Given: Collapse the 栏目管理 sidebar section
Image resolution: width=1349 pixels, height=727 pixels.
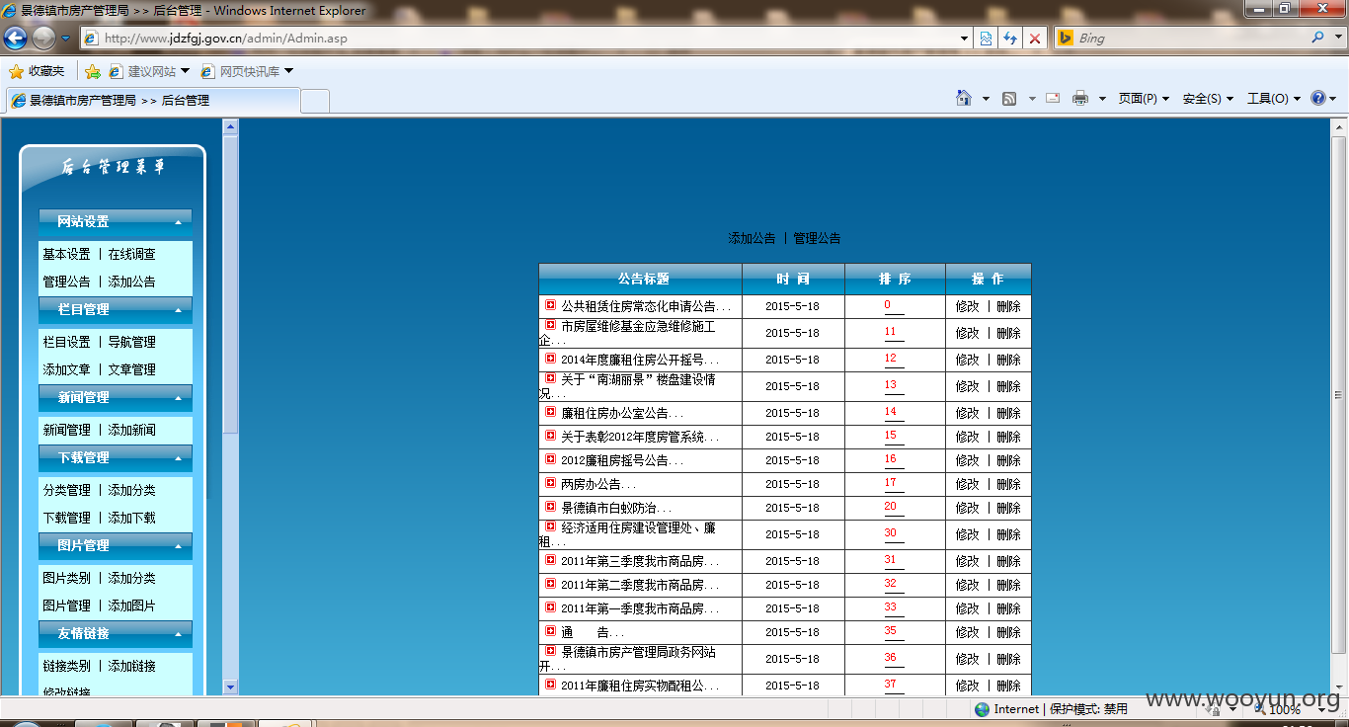Looking at the screenshot, I should 116,309.
